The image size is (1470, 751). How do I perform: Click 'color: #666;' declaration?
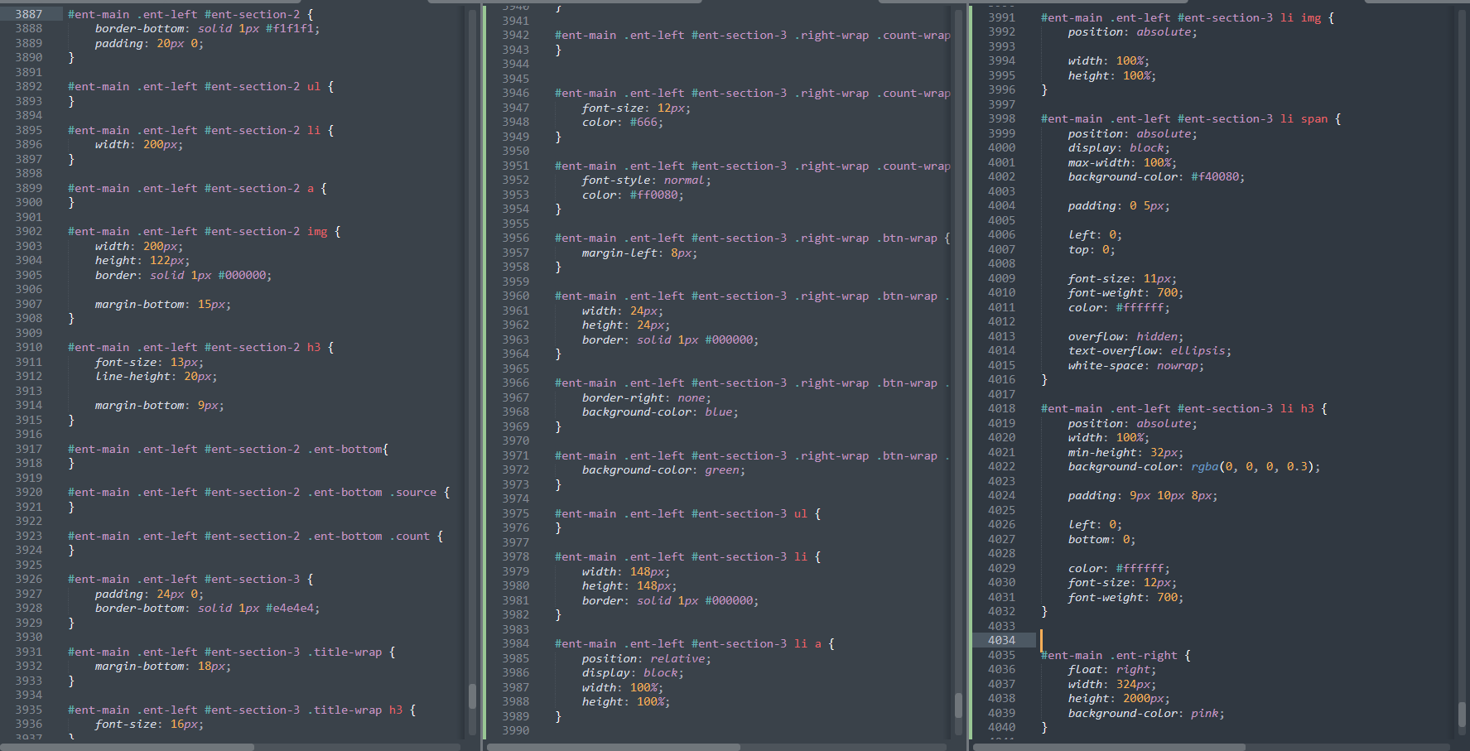[622, 123]
